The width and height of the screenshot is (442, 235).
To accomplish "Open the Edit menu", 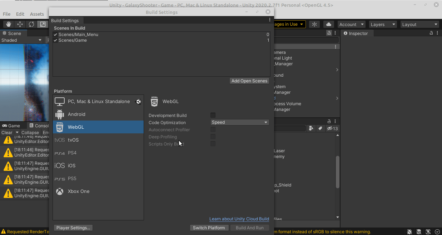I will (x=20, y=14).
